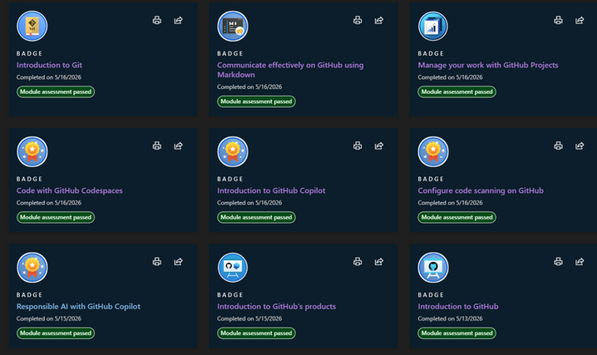The height and width of the screenshot is (355, 597).
Task: Click assessment passed tag under GitHub Codespaces
Action: pos(56,217)
